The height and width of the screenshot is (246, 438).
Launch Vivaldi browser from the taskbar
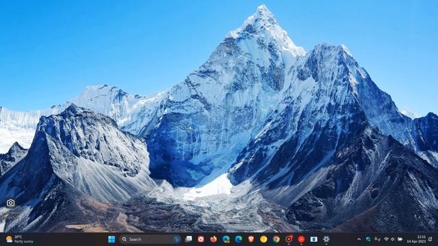coord(201,239)
